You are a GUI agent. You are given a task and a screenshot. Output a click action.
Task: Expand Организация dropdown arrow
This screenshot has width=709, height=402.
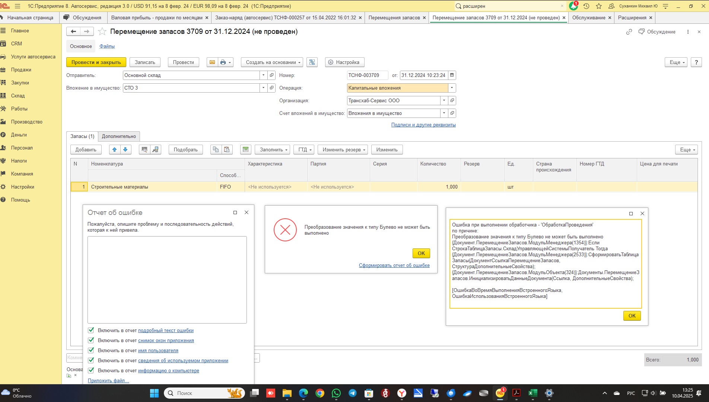[444, 100]
